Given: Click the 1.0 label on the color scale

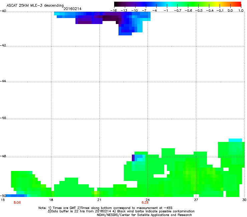Looking at the screenshot, I should [x=241, y=11].
